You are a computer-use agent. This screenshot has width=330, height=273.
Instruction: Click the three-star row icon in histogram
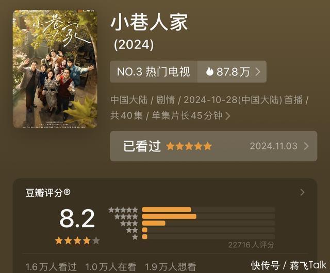[129, 224]
